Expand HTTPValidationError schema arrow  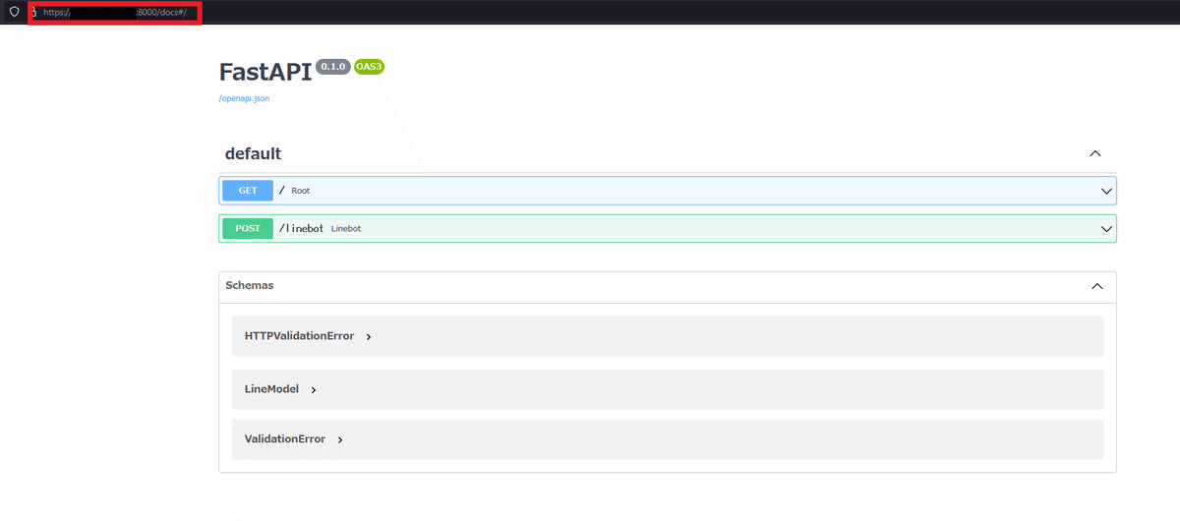point(369,337)
